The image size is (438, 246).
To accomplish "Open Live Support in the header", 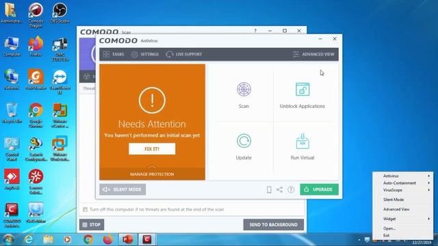I will point(184,55).
